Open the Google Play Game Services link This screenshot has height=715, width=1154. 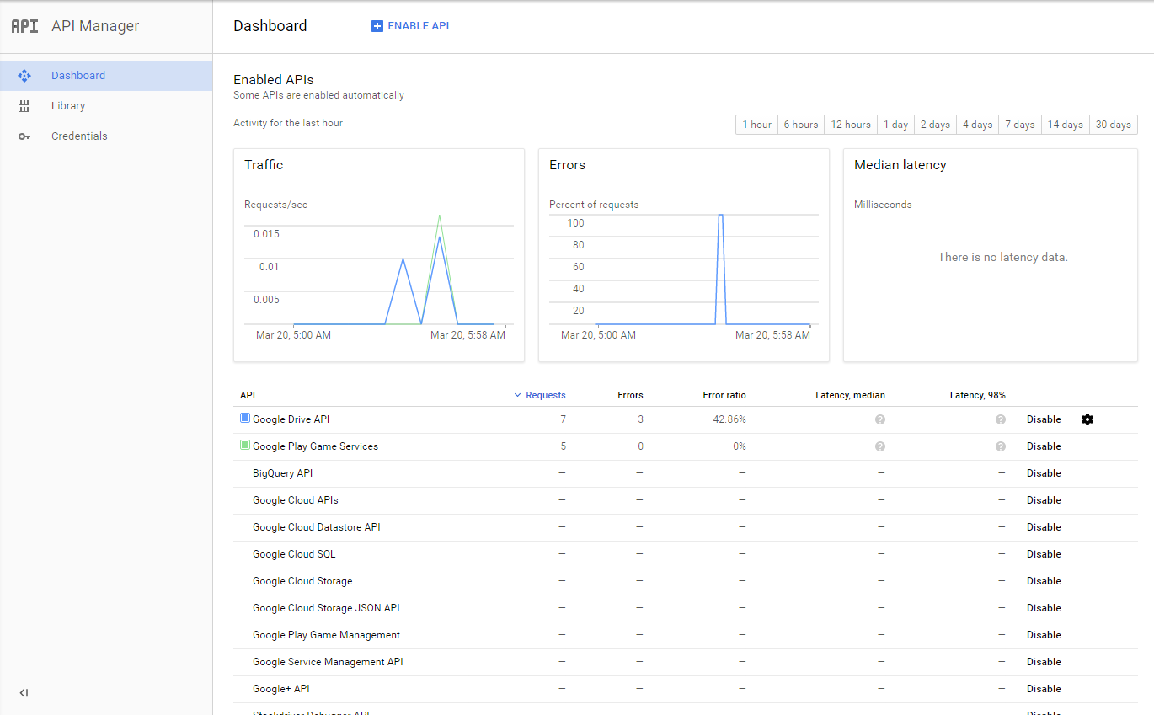(315, 446)
